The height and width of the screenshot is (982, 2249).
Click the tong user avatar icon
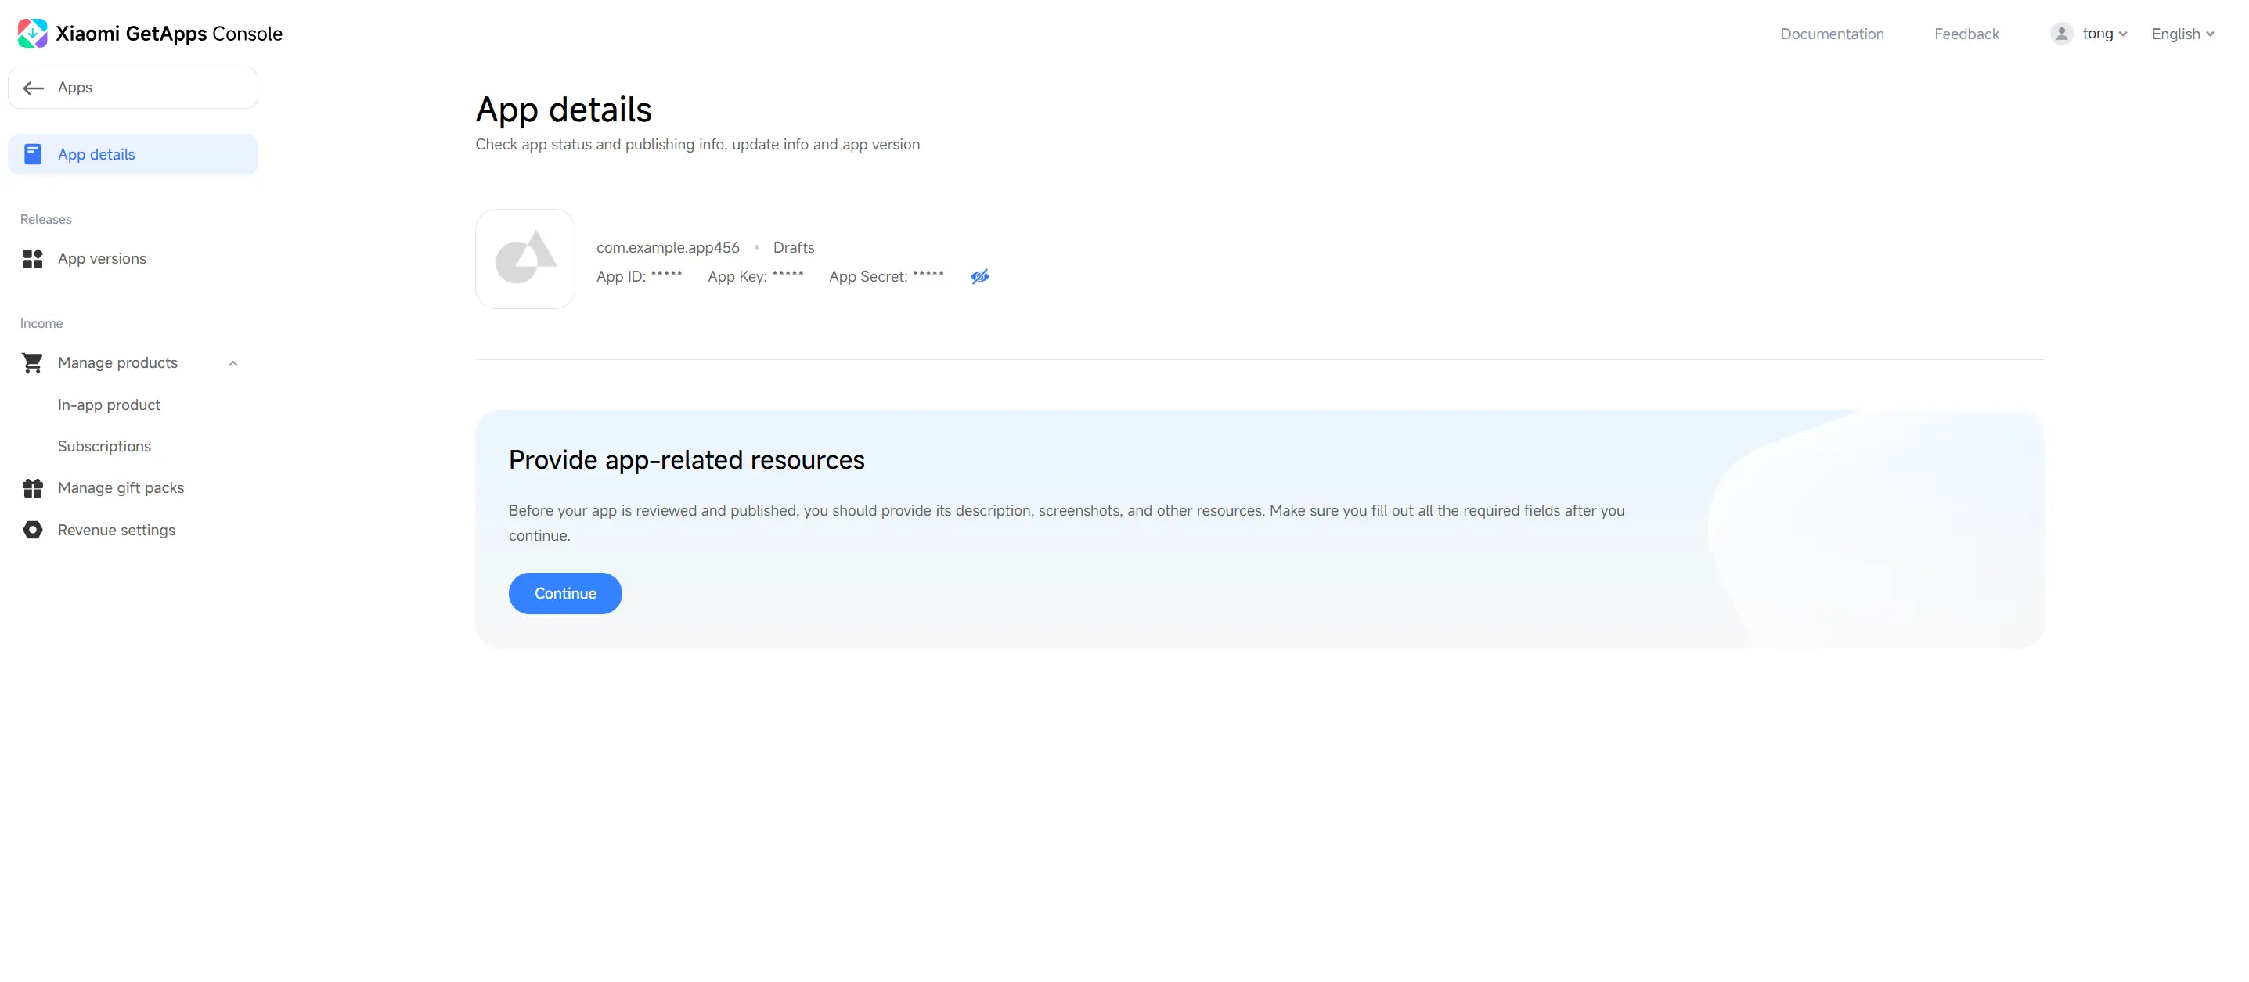click(x=2061, y=33)
